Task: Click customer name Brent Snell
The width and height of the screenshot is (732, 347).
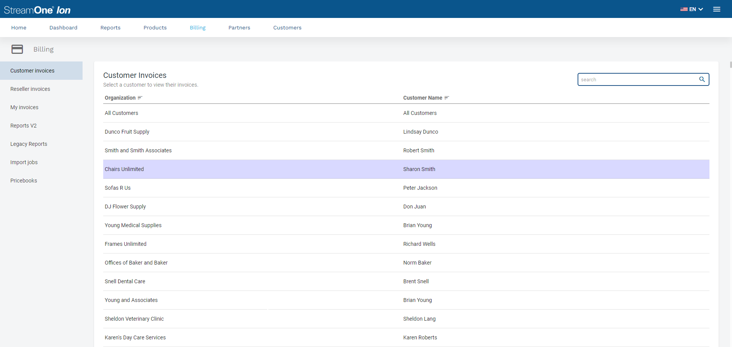Action: pyautogui.click(x=416, y=281)
